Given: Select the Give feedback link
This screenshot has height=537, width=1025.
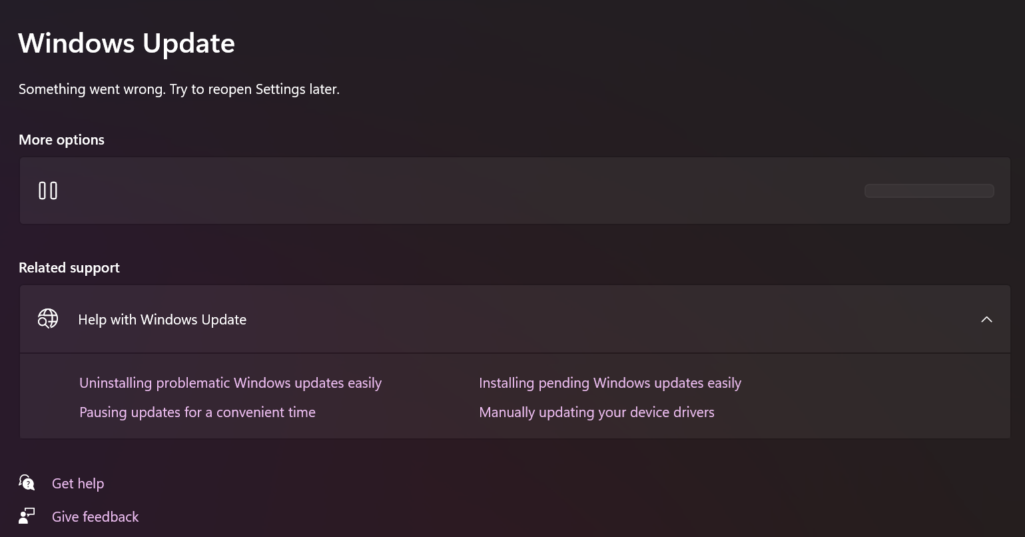Looking at the screenshot, I should click(x=95, y=517).
